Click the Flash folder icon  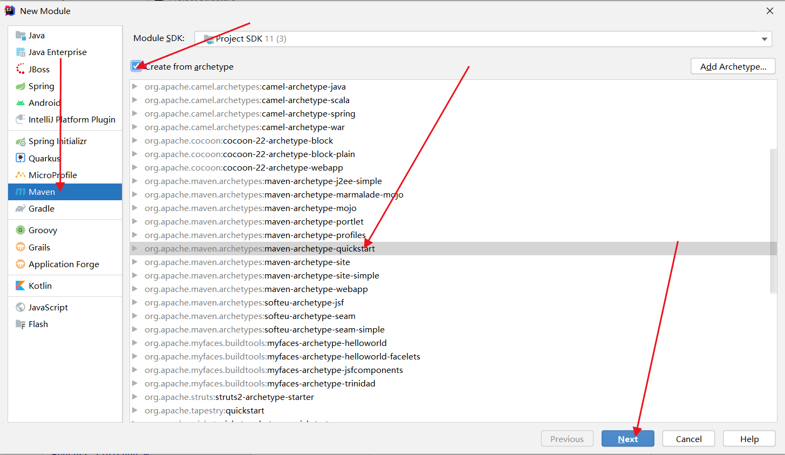tap(21, 324)
